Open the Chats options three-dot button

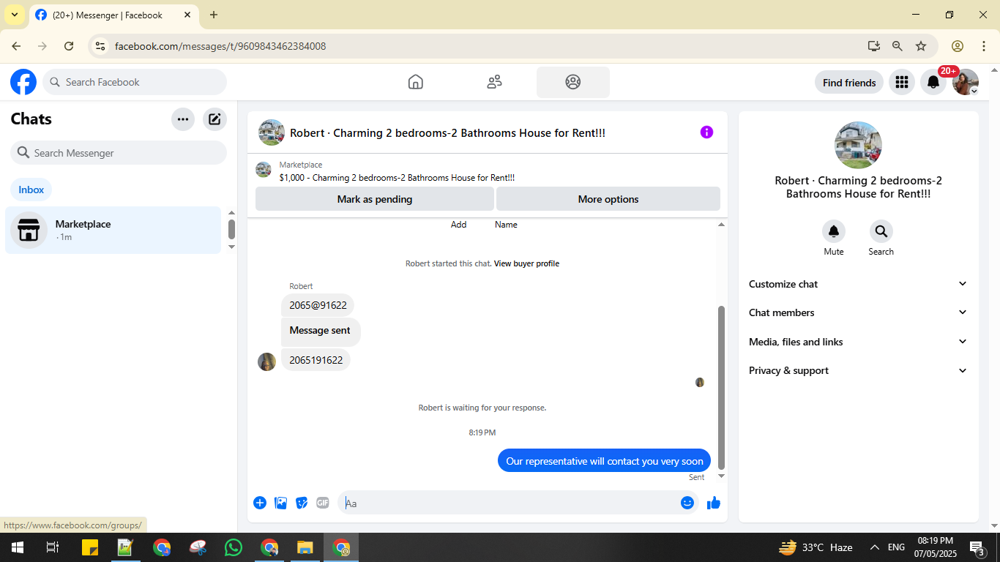[x=183, y=119]
